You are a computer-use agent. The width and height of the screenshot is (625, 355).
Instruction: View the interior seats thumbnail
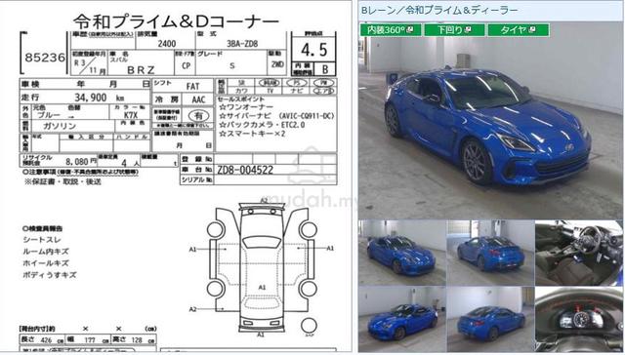[x=578, y=253]
